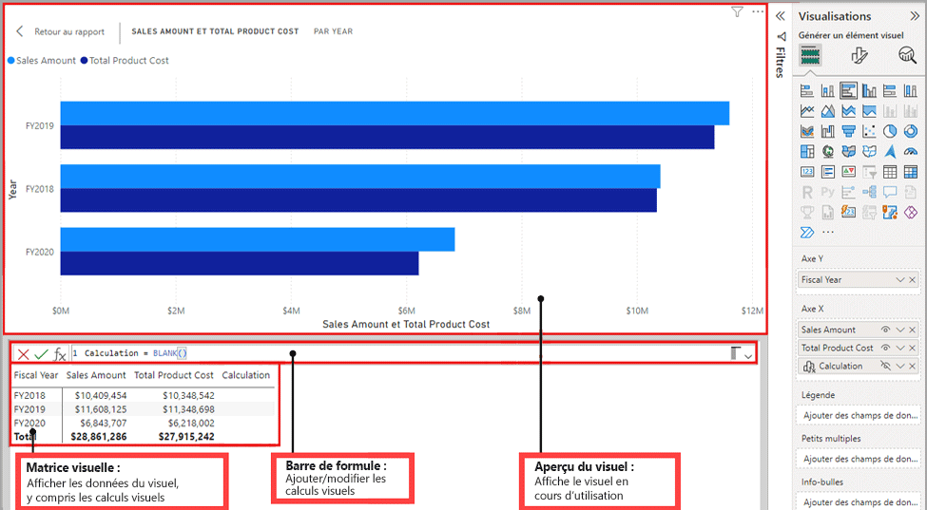Open the fx function template menu
Image resolution: width=927 pixels, height=510 pixels.
[60, 354]
